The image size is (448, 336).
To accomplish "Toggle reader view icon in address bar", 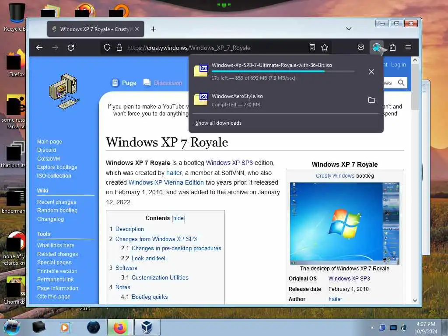I will (312, 47).
